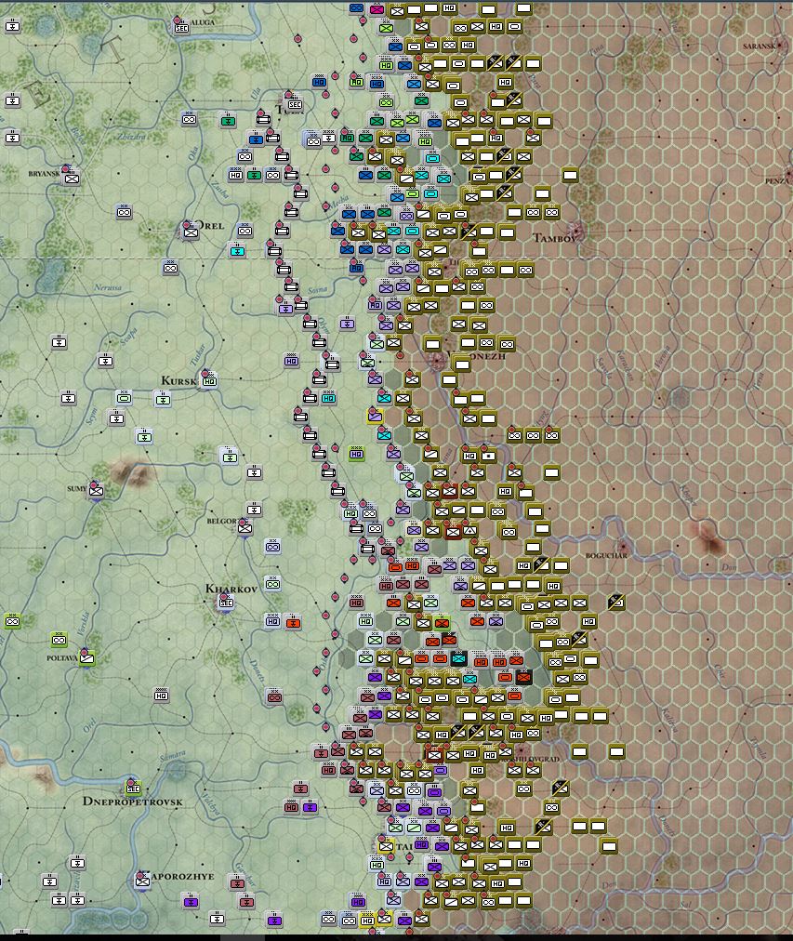Select the infantry counter on Sumy
This screenshot has width=793, height=941.
pyautogui.click(x=96, y=490)
